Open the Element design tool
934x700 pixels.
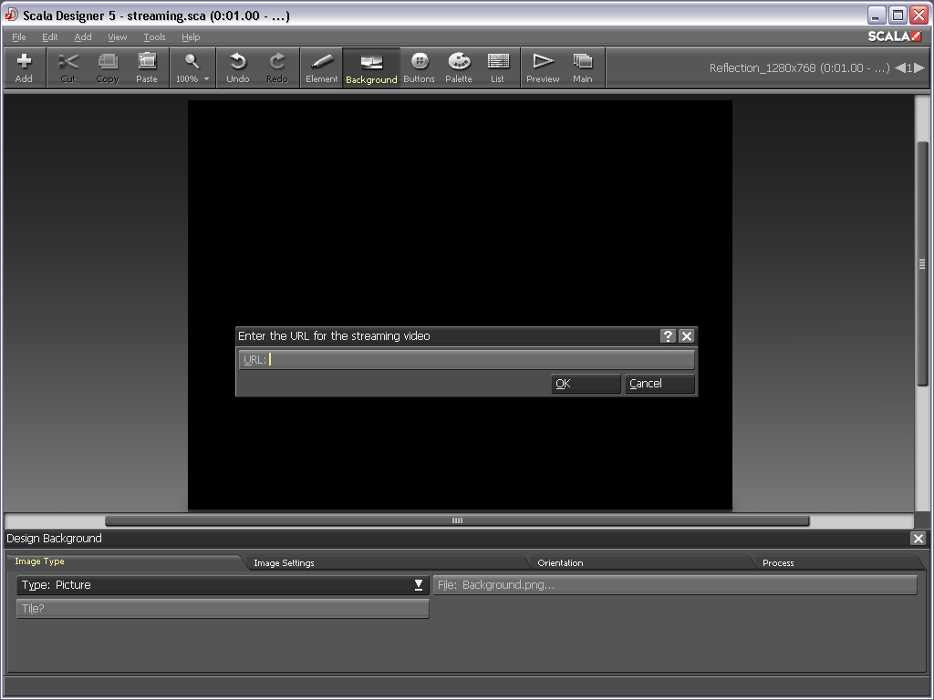point(321,67)
